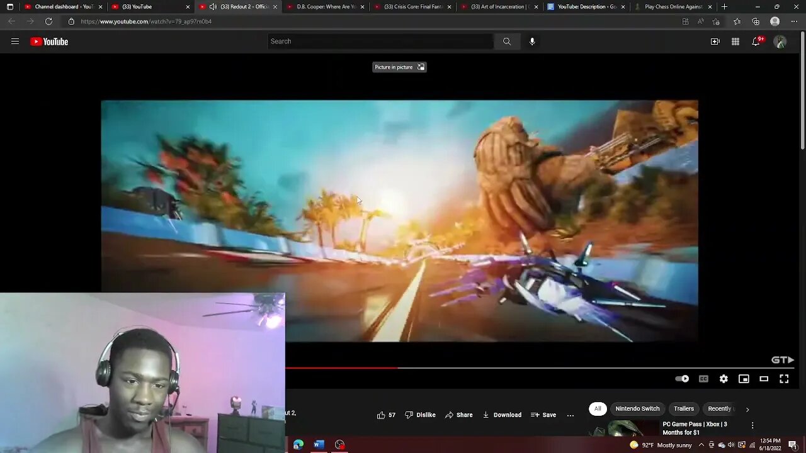Viewport: 806px width, 453px height.
Task: Click the browser address bar URL
Action: pos(146,21)
